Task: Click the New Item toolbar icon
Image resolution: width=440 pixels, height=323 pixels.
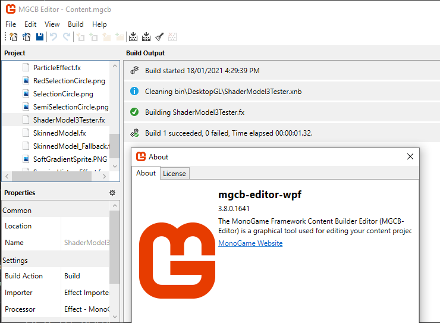Action: point(80,37)
